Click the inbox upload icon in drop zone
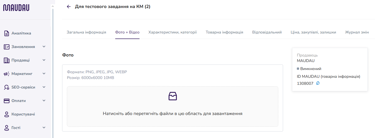Screen dimensions: 375x138 (x=173, y=96)
